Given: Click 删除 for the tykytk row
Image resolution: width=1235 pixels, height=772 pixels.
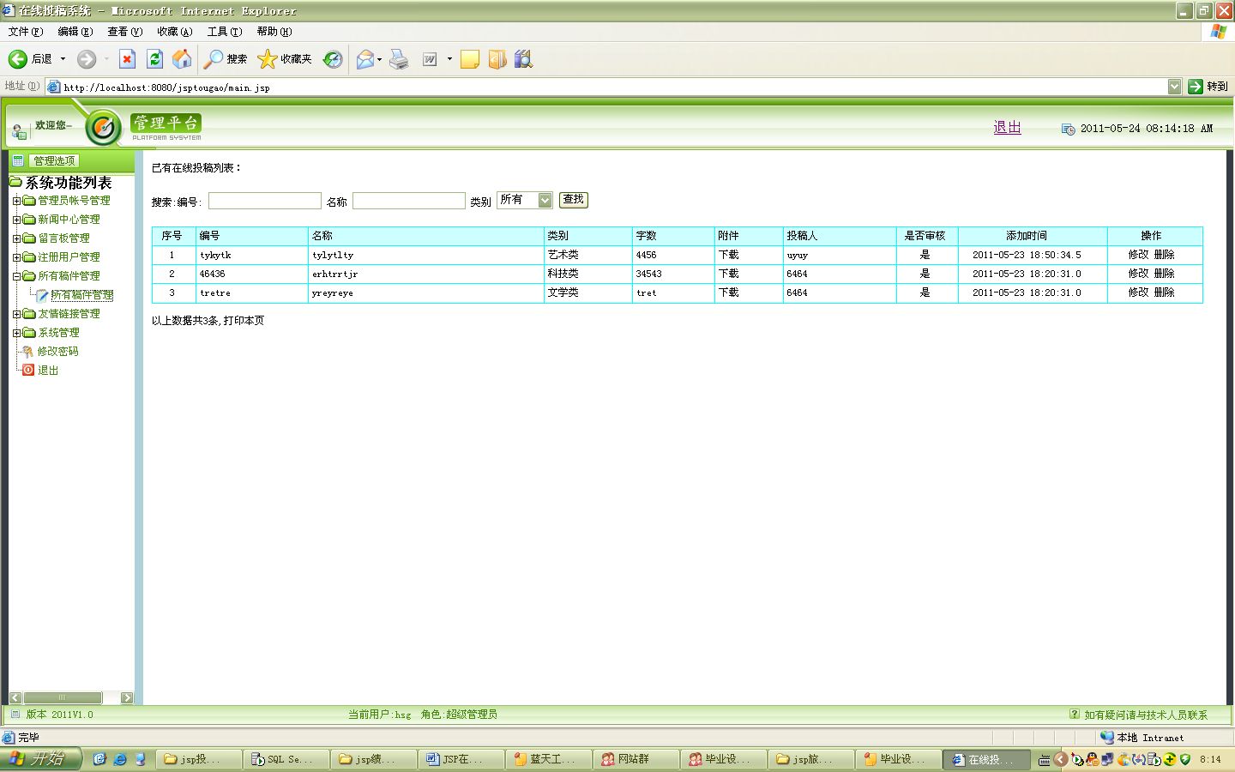Looking at the screenshot, I should pos(1164,255).
